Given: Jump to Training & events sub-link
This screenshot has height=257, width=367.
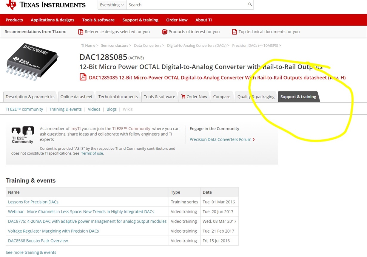Looking at the screenshot, I should (x=65, y=109).
